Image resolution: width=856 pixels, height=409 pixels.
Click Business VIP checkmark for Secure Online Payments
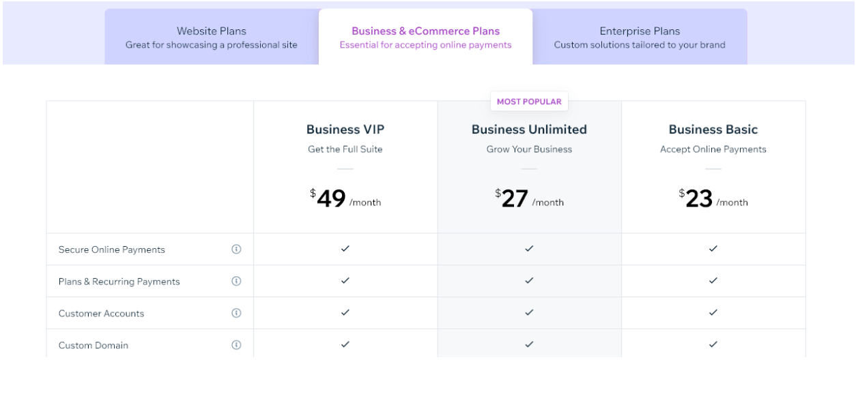pyautogui.click(x=345, y=249)
